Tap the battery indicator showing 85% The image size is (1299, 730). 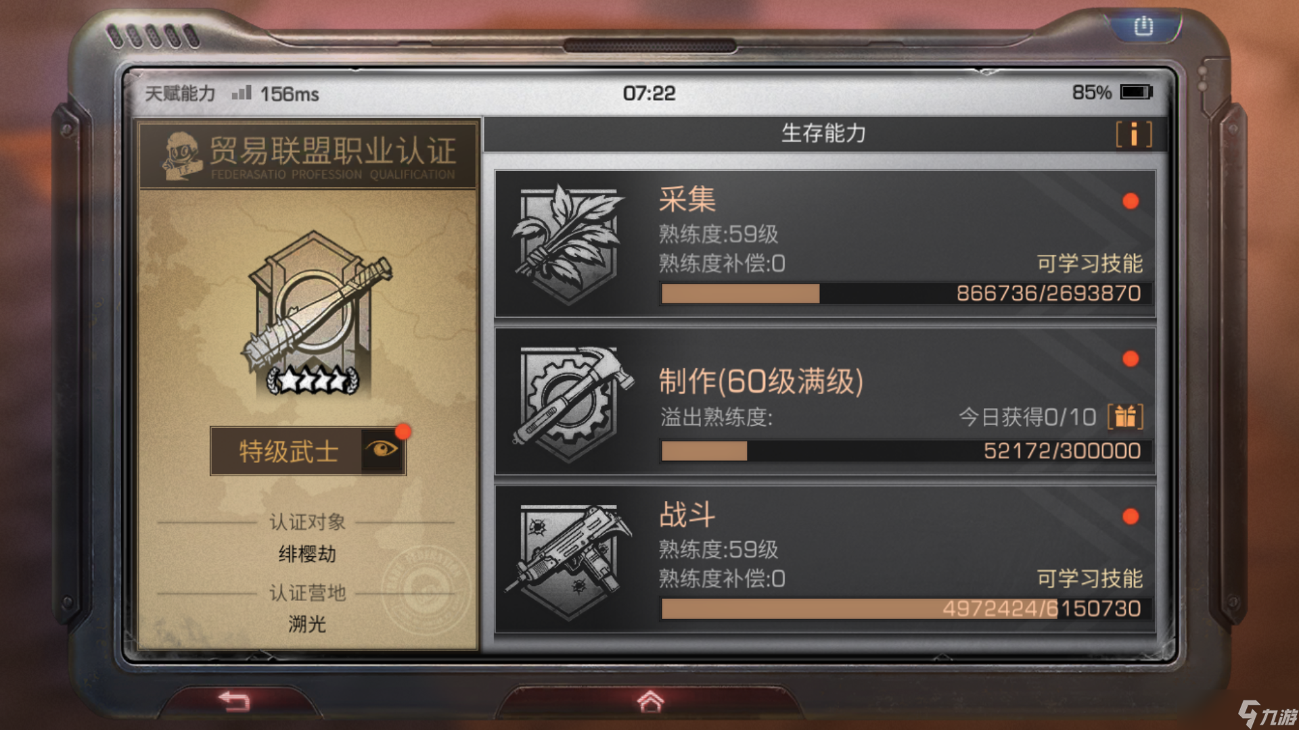[1112, 92]
